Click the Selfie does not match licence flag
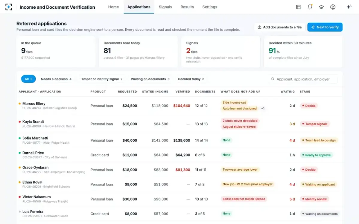Image resolution: width=359 pixels, height=224 pixels. click(x=244, y=199)
